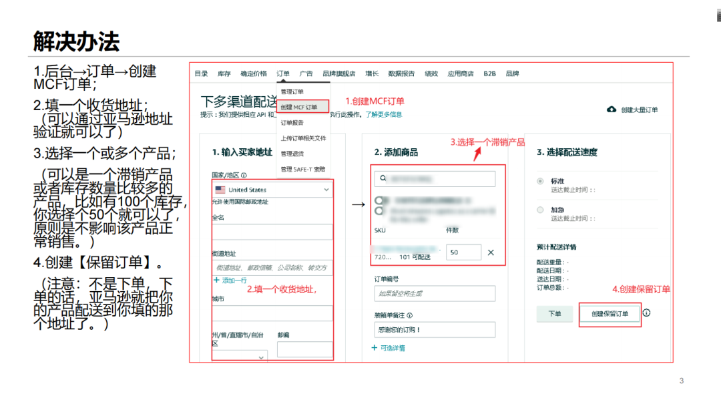Screen dimensions: 721x408
Task: Click the "允许使用国际邮政地址" text
Action: (240, 202)
